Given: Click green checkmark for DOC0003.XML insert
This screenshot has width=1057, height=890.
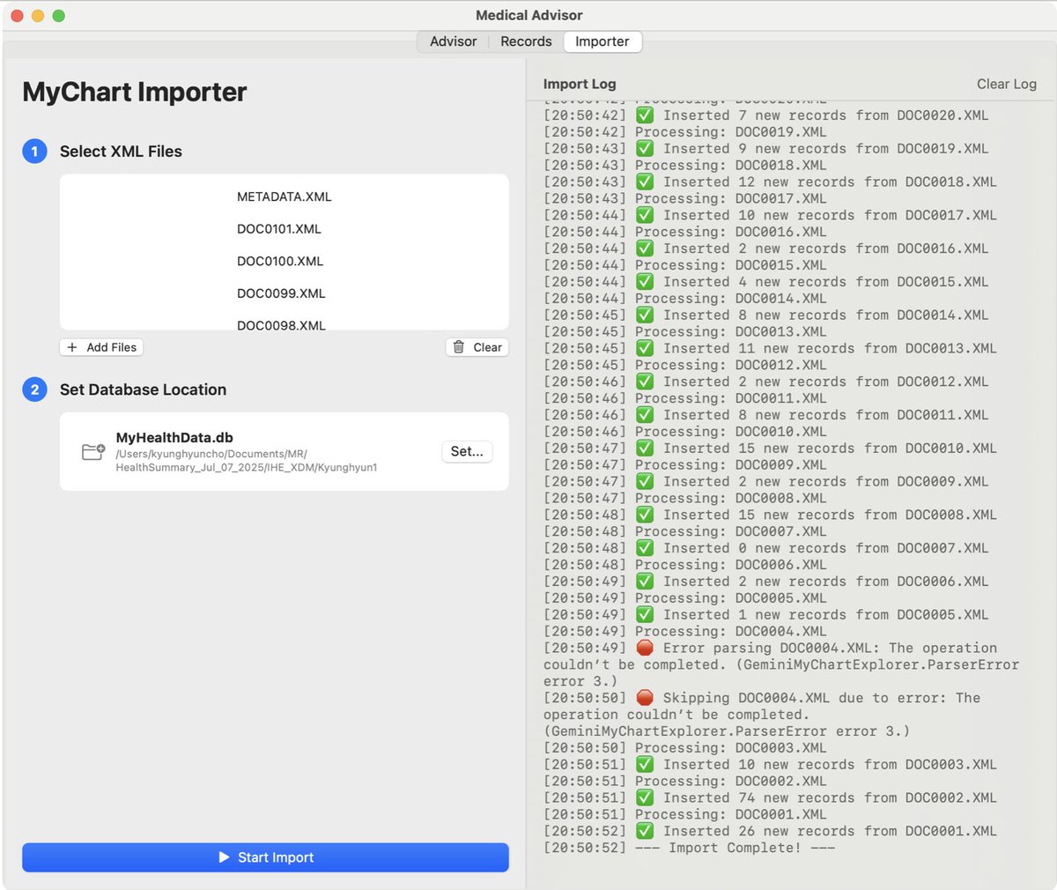Looking at the screenshot, I should click(645, 765).
